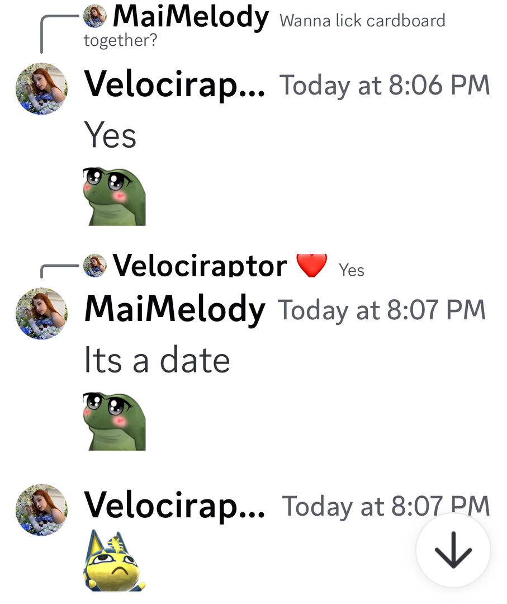Tap the "Today at 8:06 PM" timestamp

(x=385, y=85)
